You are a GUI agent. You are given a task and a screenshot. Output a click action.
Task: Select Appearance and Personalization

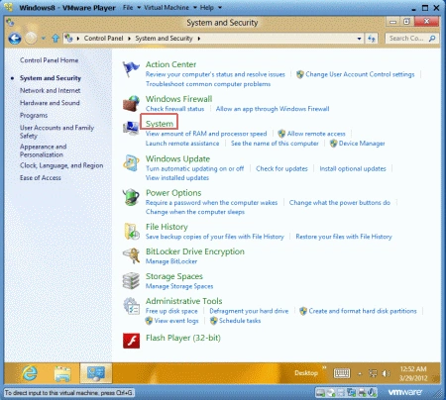point(43,150)
